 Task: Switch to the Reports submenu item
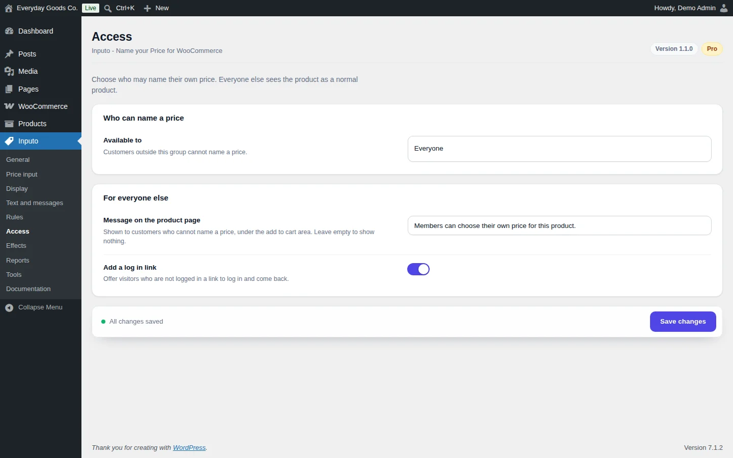[18, 260]
